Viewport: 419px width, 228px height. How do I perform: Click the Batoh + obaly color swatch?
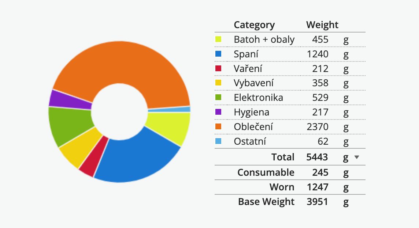pos(218,39)
